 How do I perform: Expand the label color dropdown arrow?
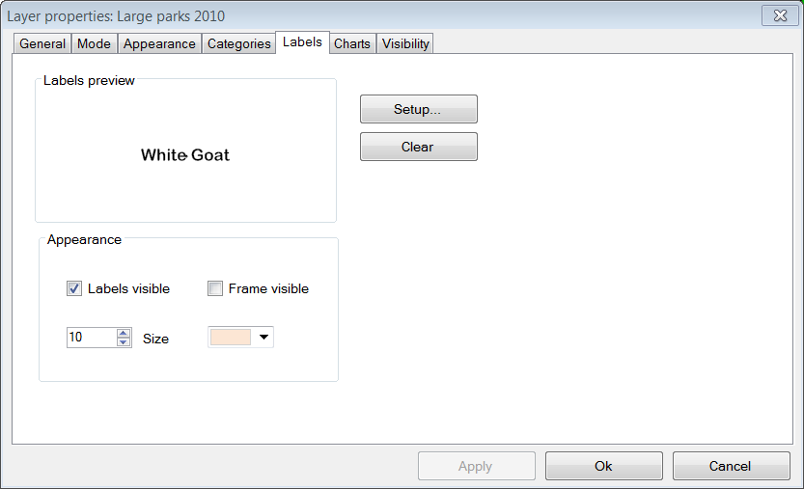263,338
